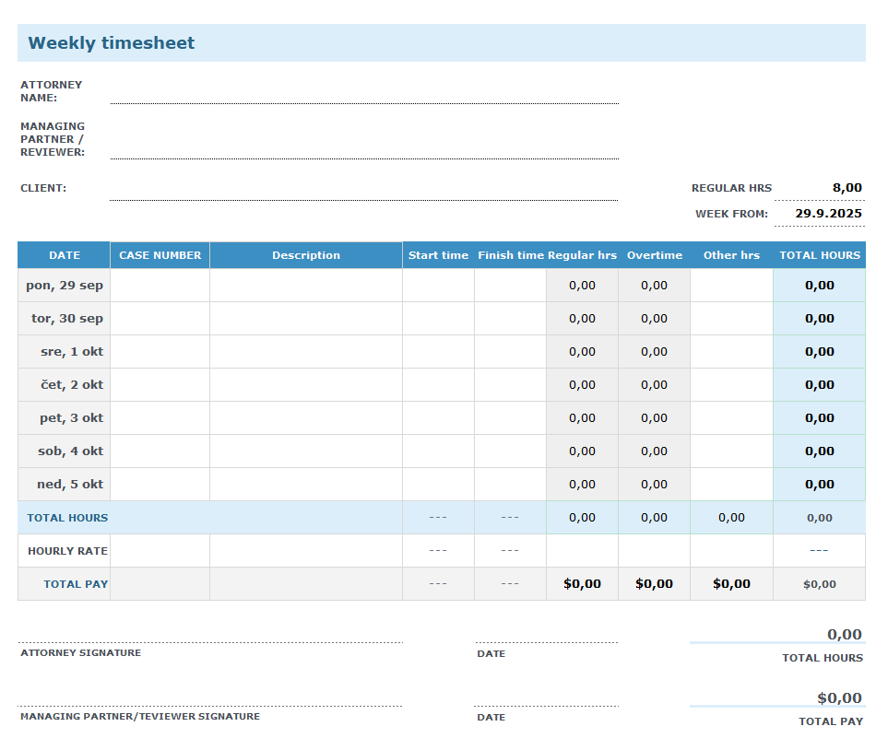The width and height of the screenshot is (888, 750).
Task: Click the Weekly timesheet title
Action: coord(111,43)
